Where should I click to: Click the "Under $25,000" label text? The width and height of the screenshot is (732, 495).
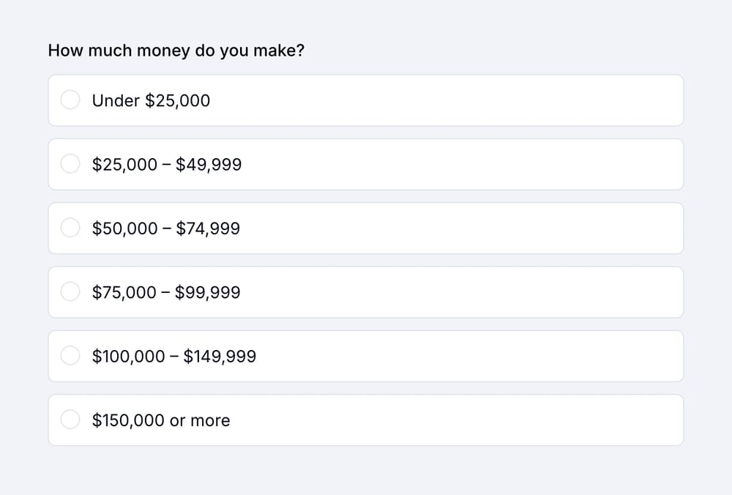point(151,100)
